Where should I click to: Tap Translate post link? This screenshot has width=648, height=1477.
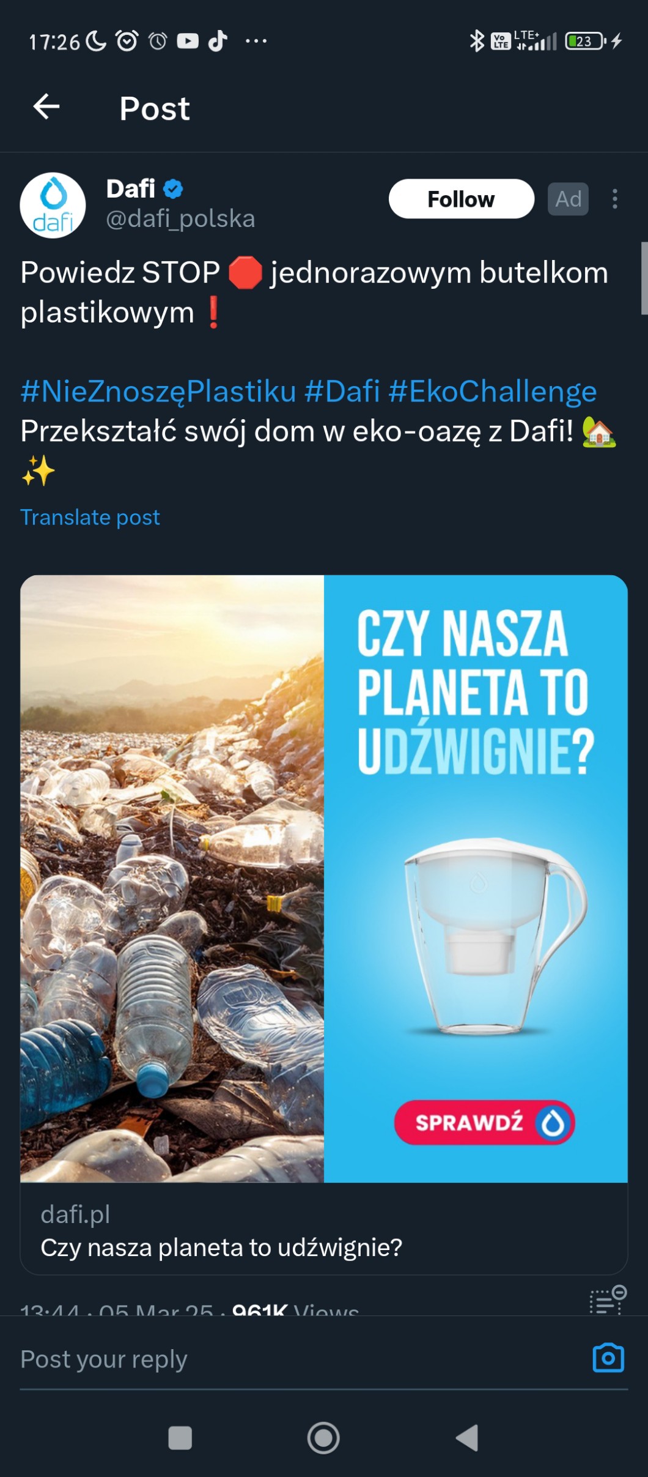(x=90, y=518)
